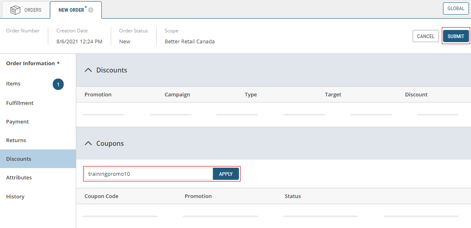Image resolution: width=471 pixels, height=228 pixels.
Task: Apply the entered coupon code
Action: click(226, 174)
